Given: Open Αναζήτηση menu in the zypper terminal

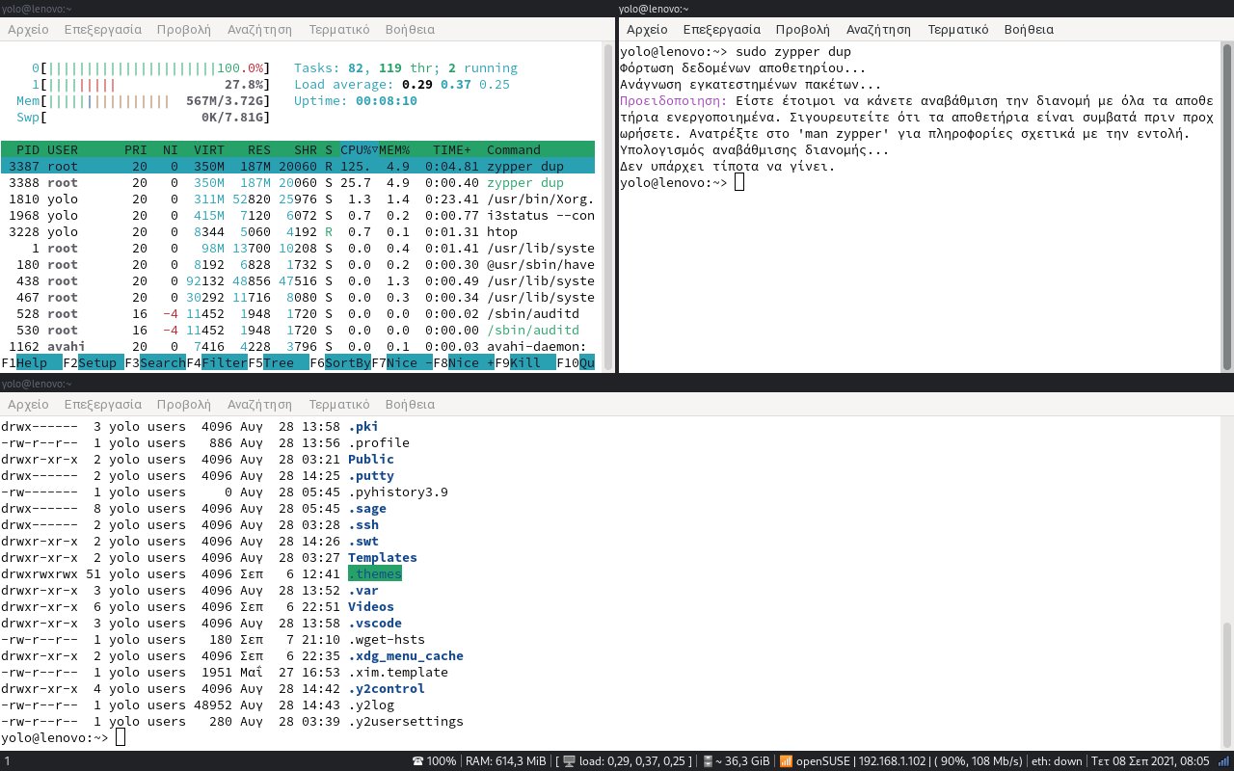Looking at the screenshot, I should click(878, 29).
